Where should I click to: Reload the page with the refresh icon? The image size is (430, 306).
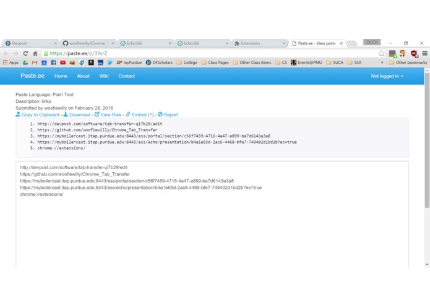[x=25, y=53]
